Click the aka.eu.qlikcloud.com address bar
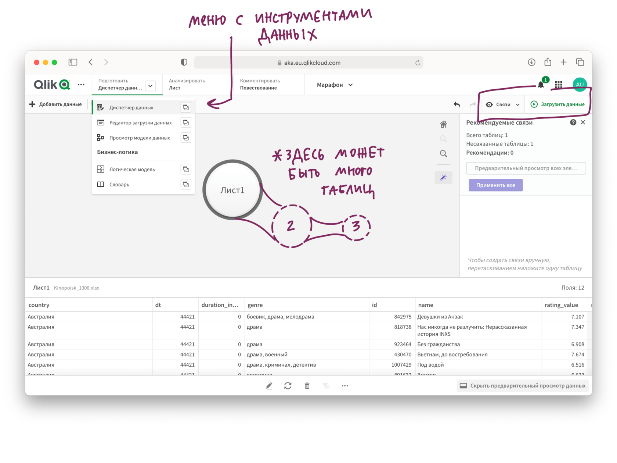Image resolution: width=617 pixels, height=463 pixels. (308, 63)
